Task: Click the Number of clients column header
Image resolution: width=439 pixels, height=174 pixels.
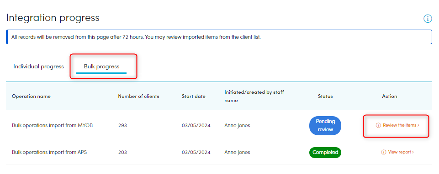Action: [x=138, y=96]
